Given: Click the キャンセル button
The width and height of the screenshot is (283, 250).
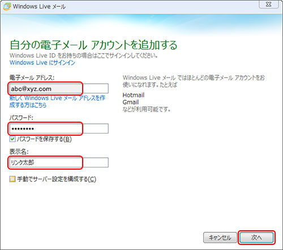Looking at the screenshot, I should coord(220,238).
